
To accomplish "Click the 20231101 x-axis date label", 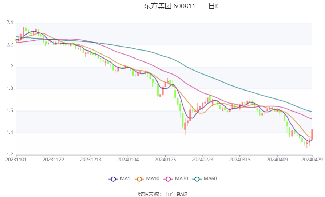I will click(x=16, y=160).
